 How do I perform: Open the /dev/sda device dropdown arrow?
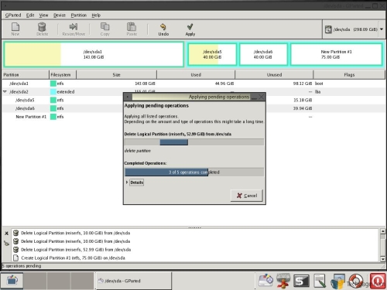pos(382,29)
